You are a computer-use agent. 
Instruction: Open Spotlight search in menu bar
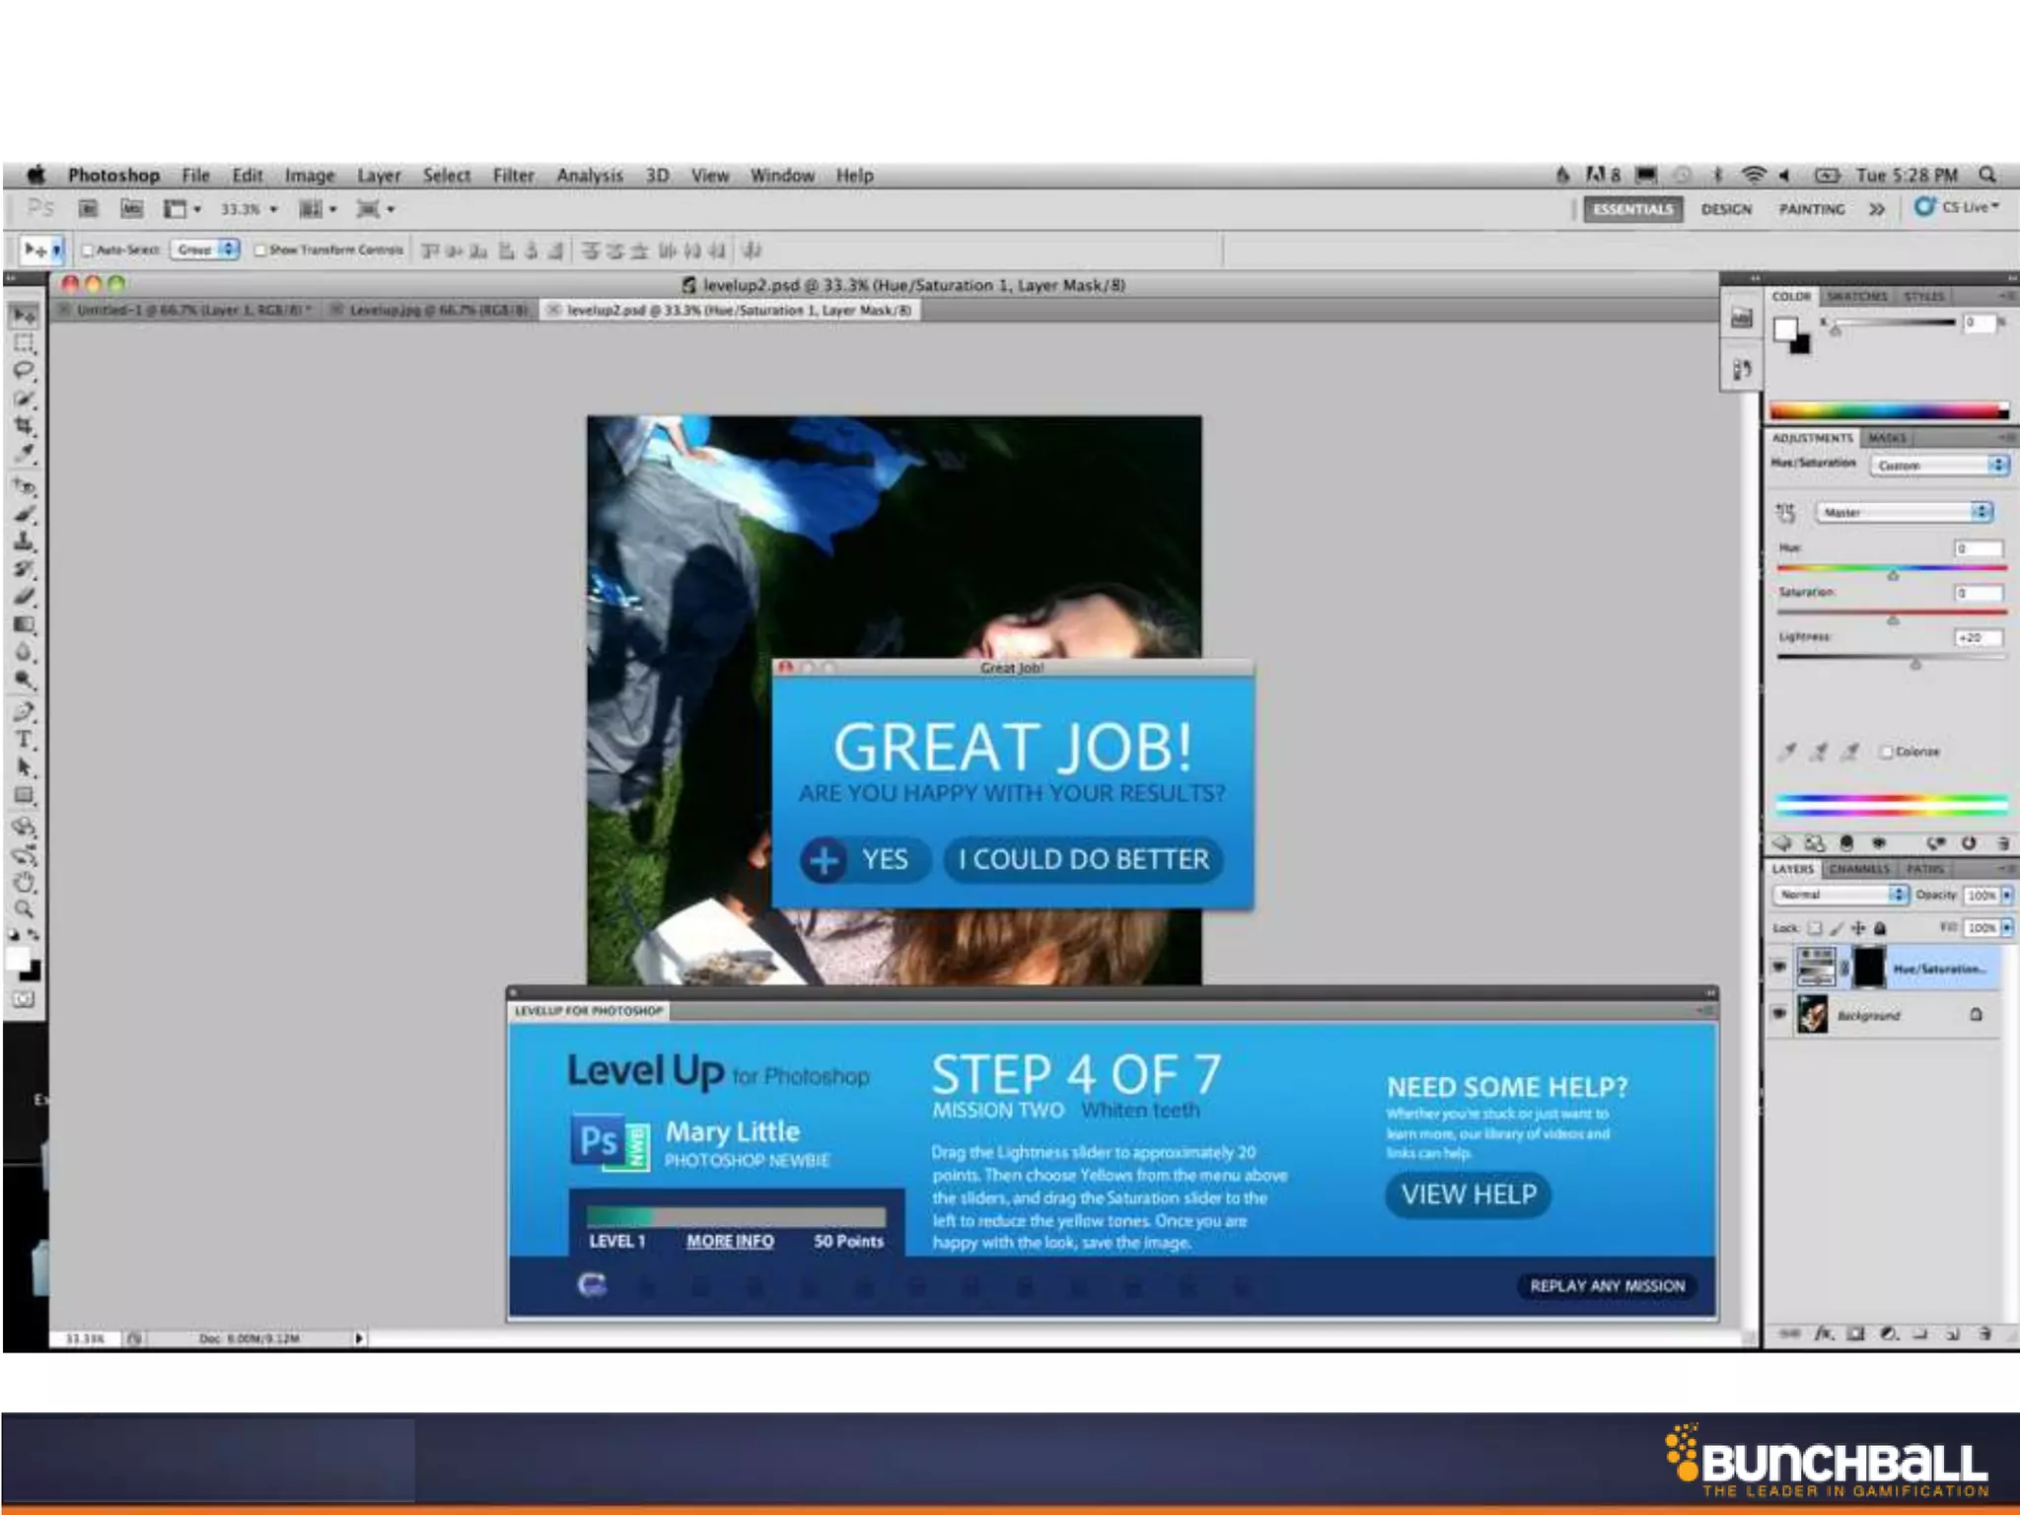[x=1987, y=175]
